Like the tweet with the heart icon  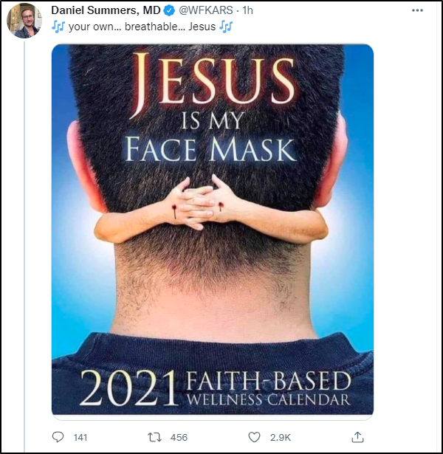255,437
